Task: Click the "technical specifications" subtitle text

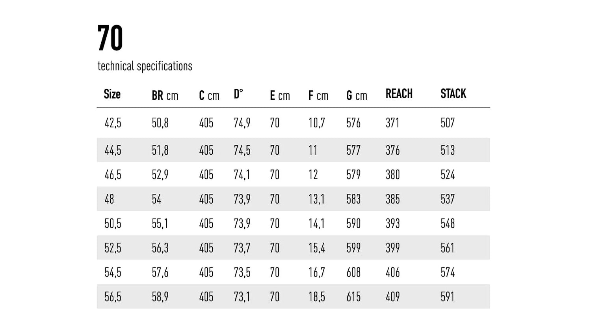Action: coord(145,66)
